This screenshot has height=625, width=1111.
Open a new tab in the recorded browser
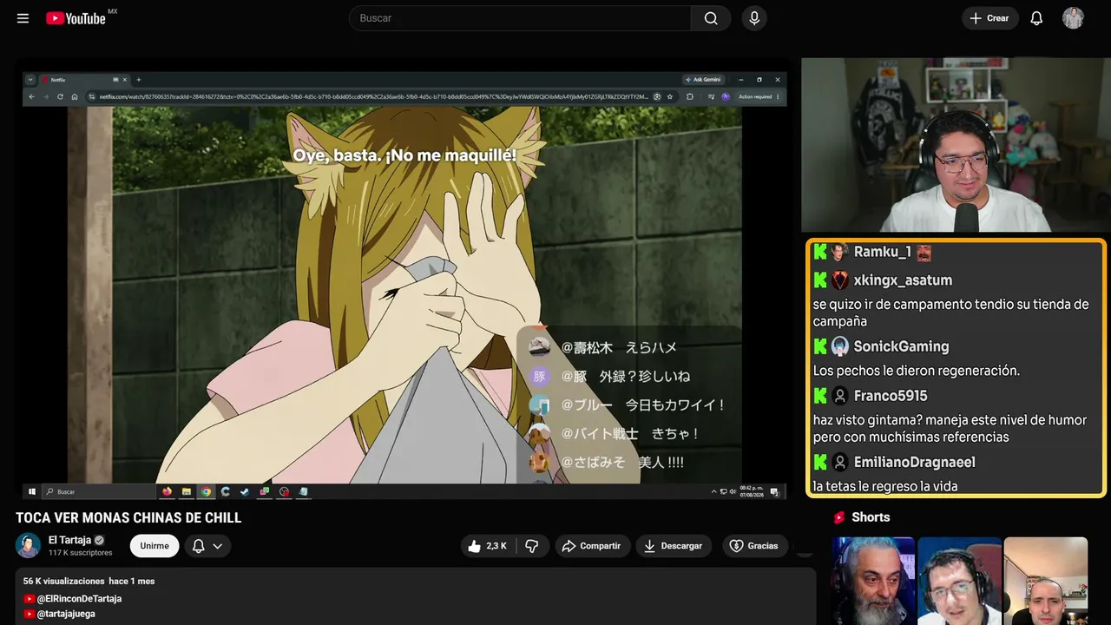[x=139, y=79]
